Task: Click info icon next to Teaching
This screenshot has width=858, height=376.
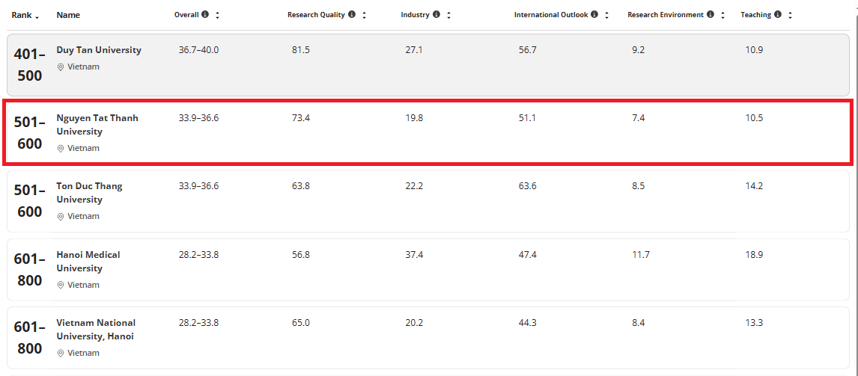Action: pyautogui.click(x=778, y=15)
